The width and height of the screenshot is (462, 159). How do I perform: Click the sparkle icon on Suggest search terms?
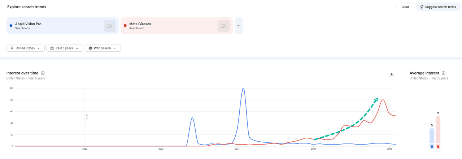[422, 7]
